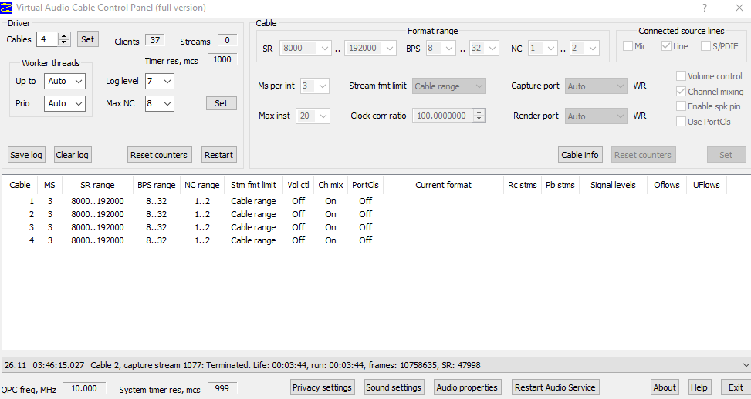751x399 pixels.
Task: Open the About dialog
Action: pos(665,387)
